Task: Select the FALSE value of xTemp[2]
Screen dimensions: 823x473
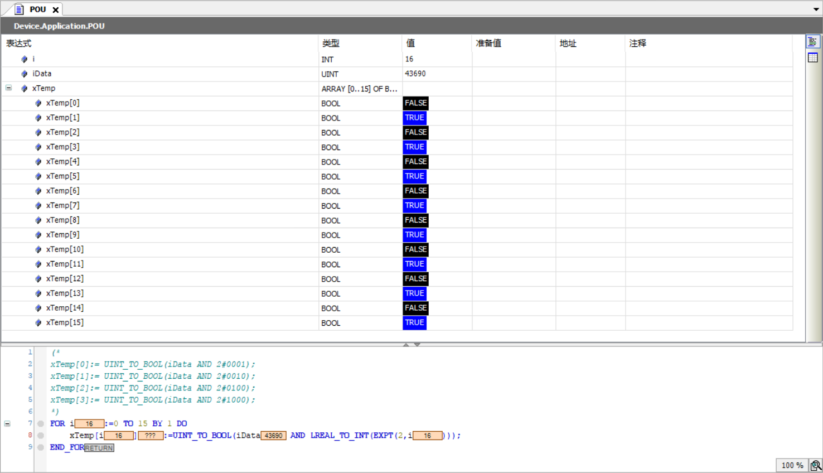Action: [415, 132]
